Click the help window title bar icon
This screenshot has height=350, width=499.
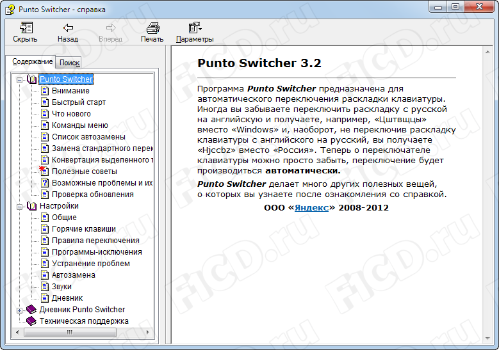pyautogui.click(x=10, y=9)
